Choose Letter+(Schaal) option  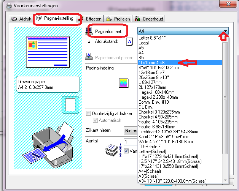click(x=180, y=151)
